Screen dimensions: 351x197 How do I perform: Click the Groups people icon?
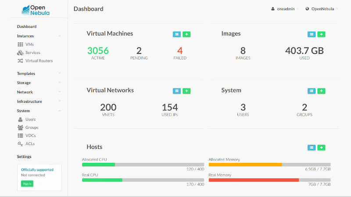pyautogui.click(x=20, y=127)
